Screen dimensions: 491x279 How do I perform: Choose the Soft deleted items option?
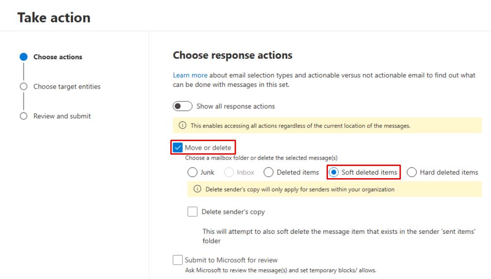coord(334,172)
